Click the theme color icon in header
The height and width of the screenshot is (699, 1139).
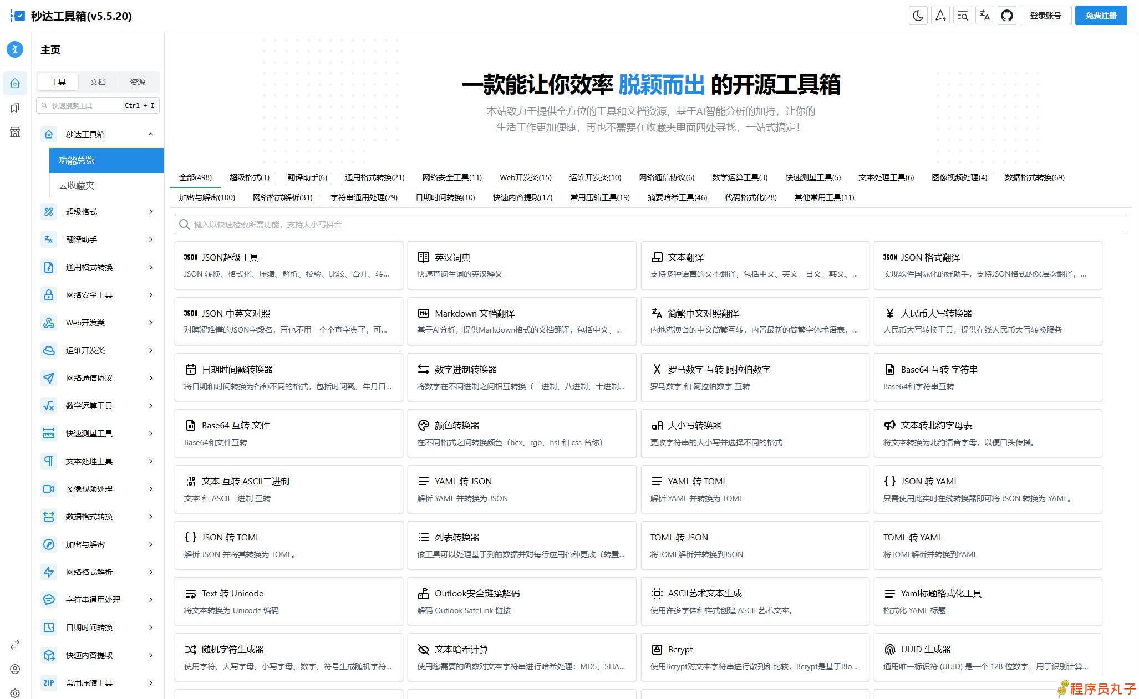click(x=940, y=16)
